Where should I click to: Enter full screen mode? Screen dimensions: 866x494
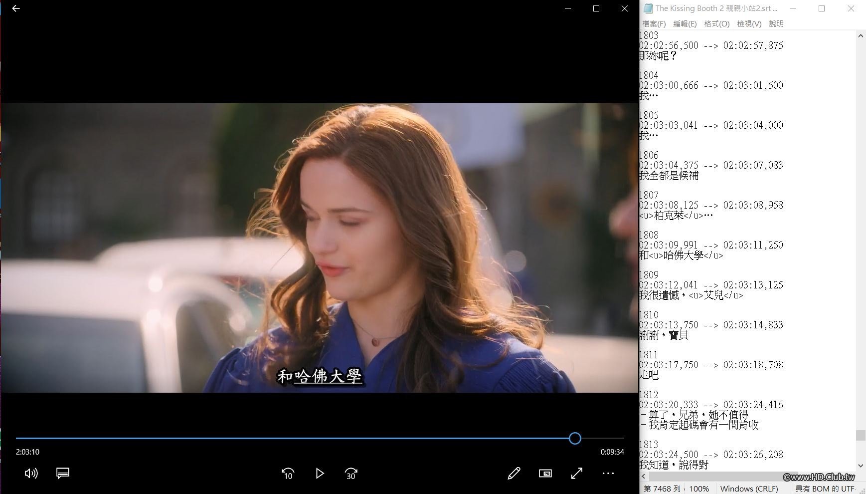click(x=577, y=473)
